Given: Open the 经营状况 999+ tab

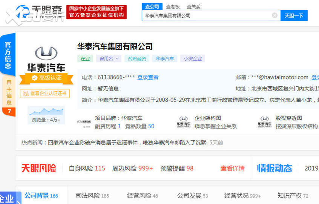Looking at the screenshot, I should point(242,196).
